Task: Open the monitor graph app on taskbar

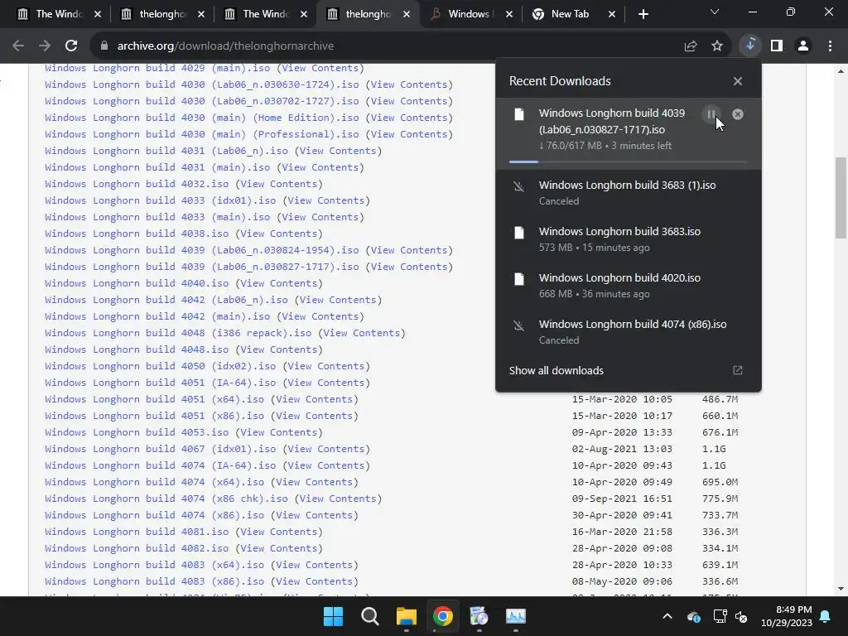Action: [x=515, y=616]
